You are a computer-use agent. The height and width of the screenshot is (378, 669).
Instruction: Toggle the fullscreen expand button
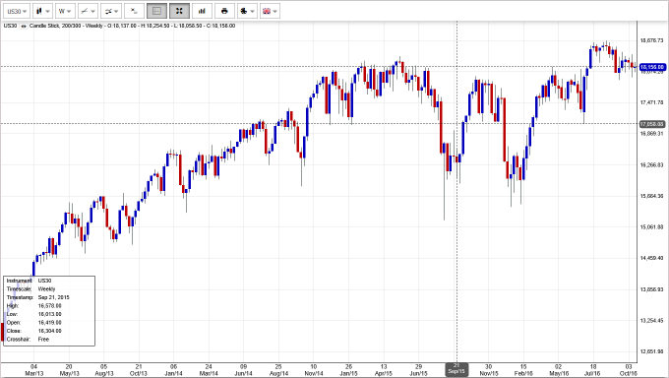(x=180, y=11)
